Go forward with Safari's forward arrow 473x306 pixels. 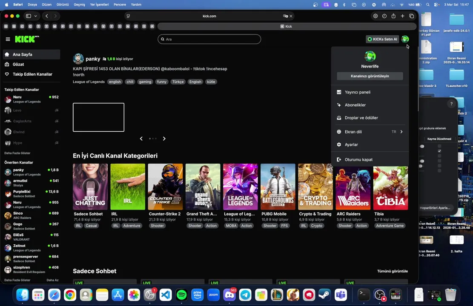click(55, 16)
